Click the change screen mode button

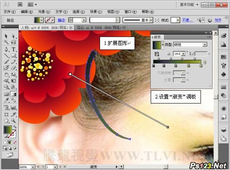point(10,155)
